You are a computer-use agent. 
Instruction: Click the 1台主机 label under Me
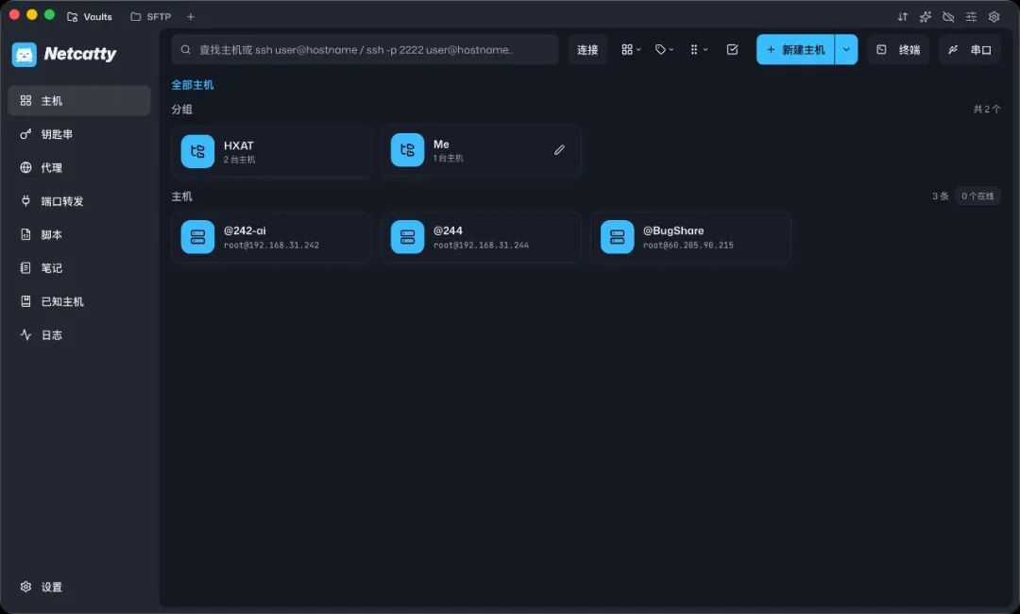[x=449, y=158]
